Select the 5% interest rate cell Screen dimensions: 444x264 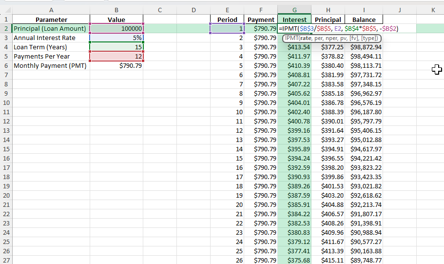point(116,38)
